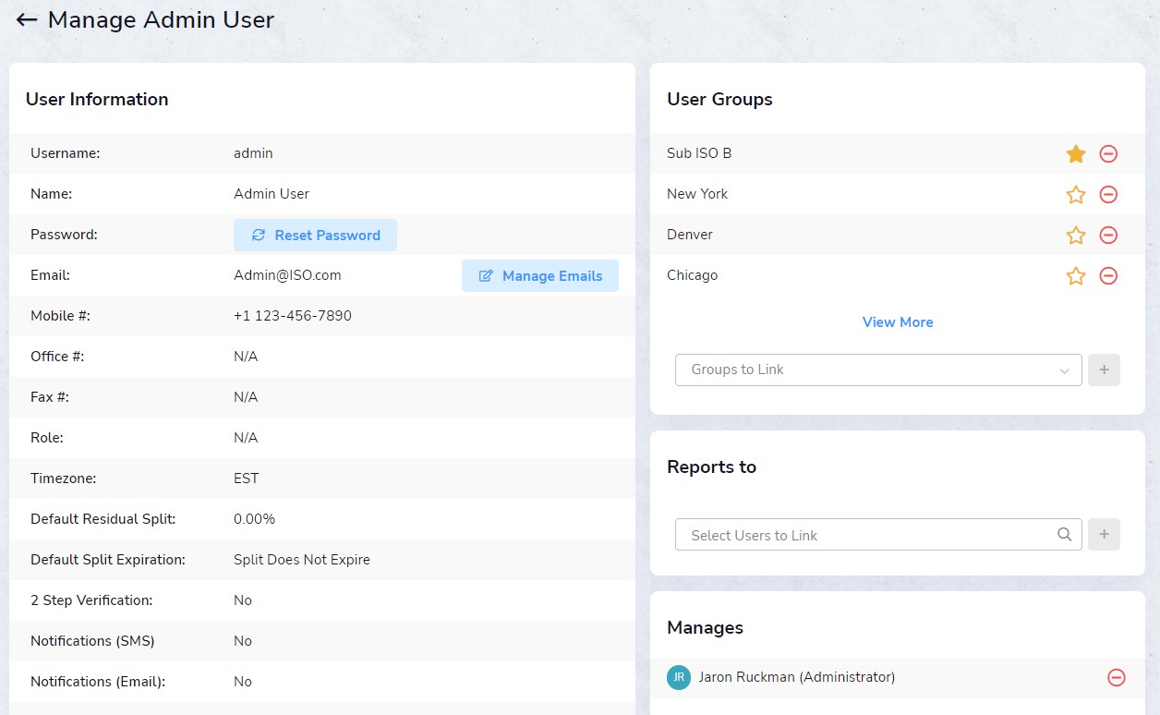Screen dimensions: 1160x715
Task: Remove New York group link
Action: point(1108,195)
